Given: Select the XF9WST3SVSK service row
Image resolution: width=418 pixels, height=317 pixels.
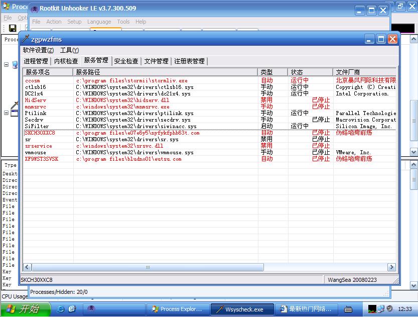Looking at the screenshot, I should point(210,159).
